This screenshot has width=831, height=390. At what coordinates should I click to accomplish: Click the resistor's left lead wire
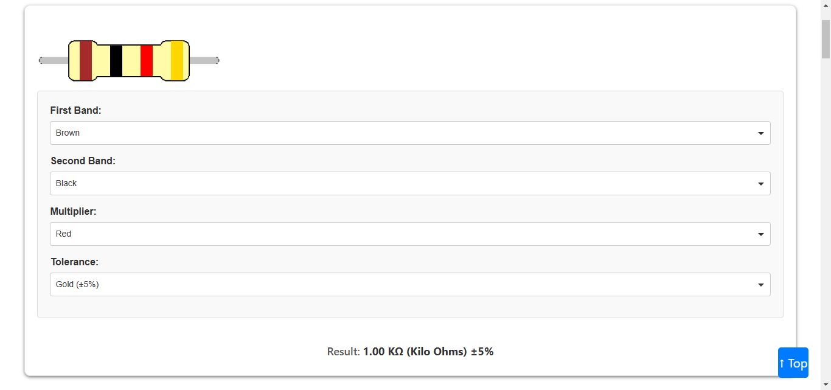54,60
